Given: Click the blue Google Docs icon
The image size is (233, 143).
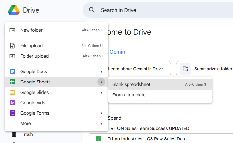Looking at the screenshot, I should [x=12, y=71].
